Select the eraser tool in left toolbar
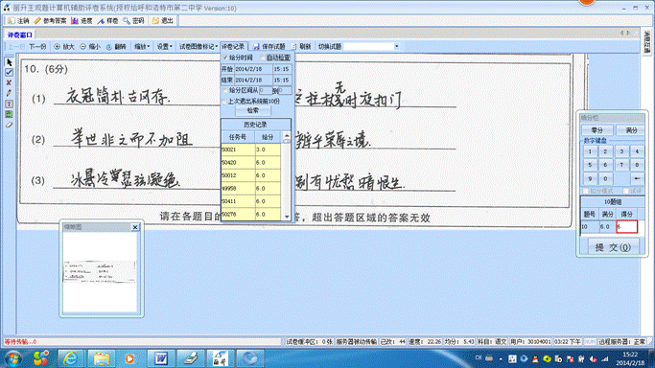The image size is (655, 368). pos(9,125)
